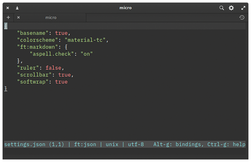Click the "ft:markdown" key
This screenshot has width=251, height=162.
pos(38,47)
